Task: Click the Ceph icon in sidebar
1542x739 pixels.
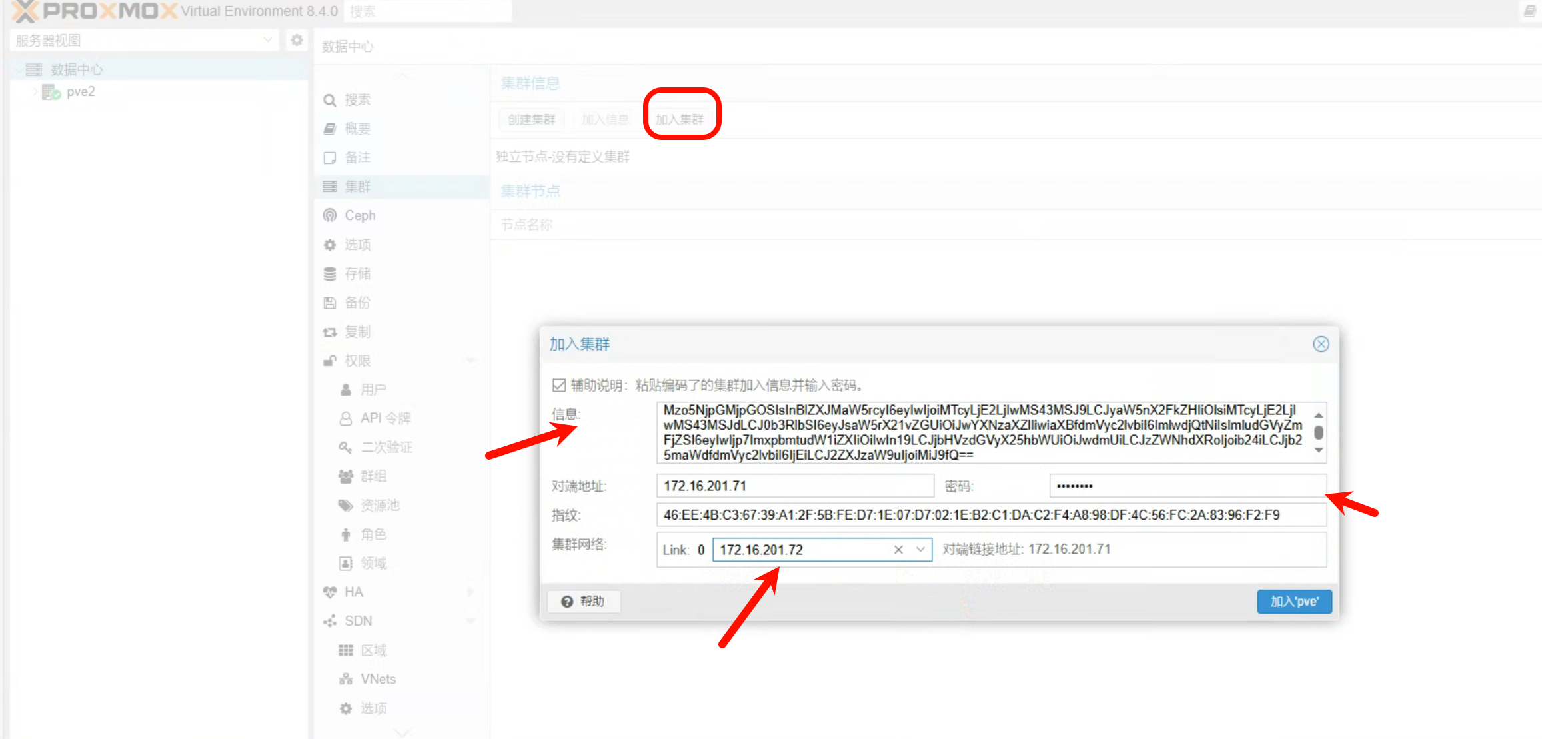Action: click(330, 215)
